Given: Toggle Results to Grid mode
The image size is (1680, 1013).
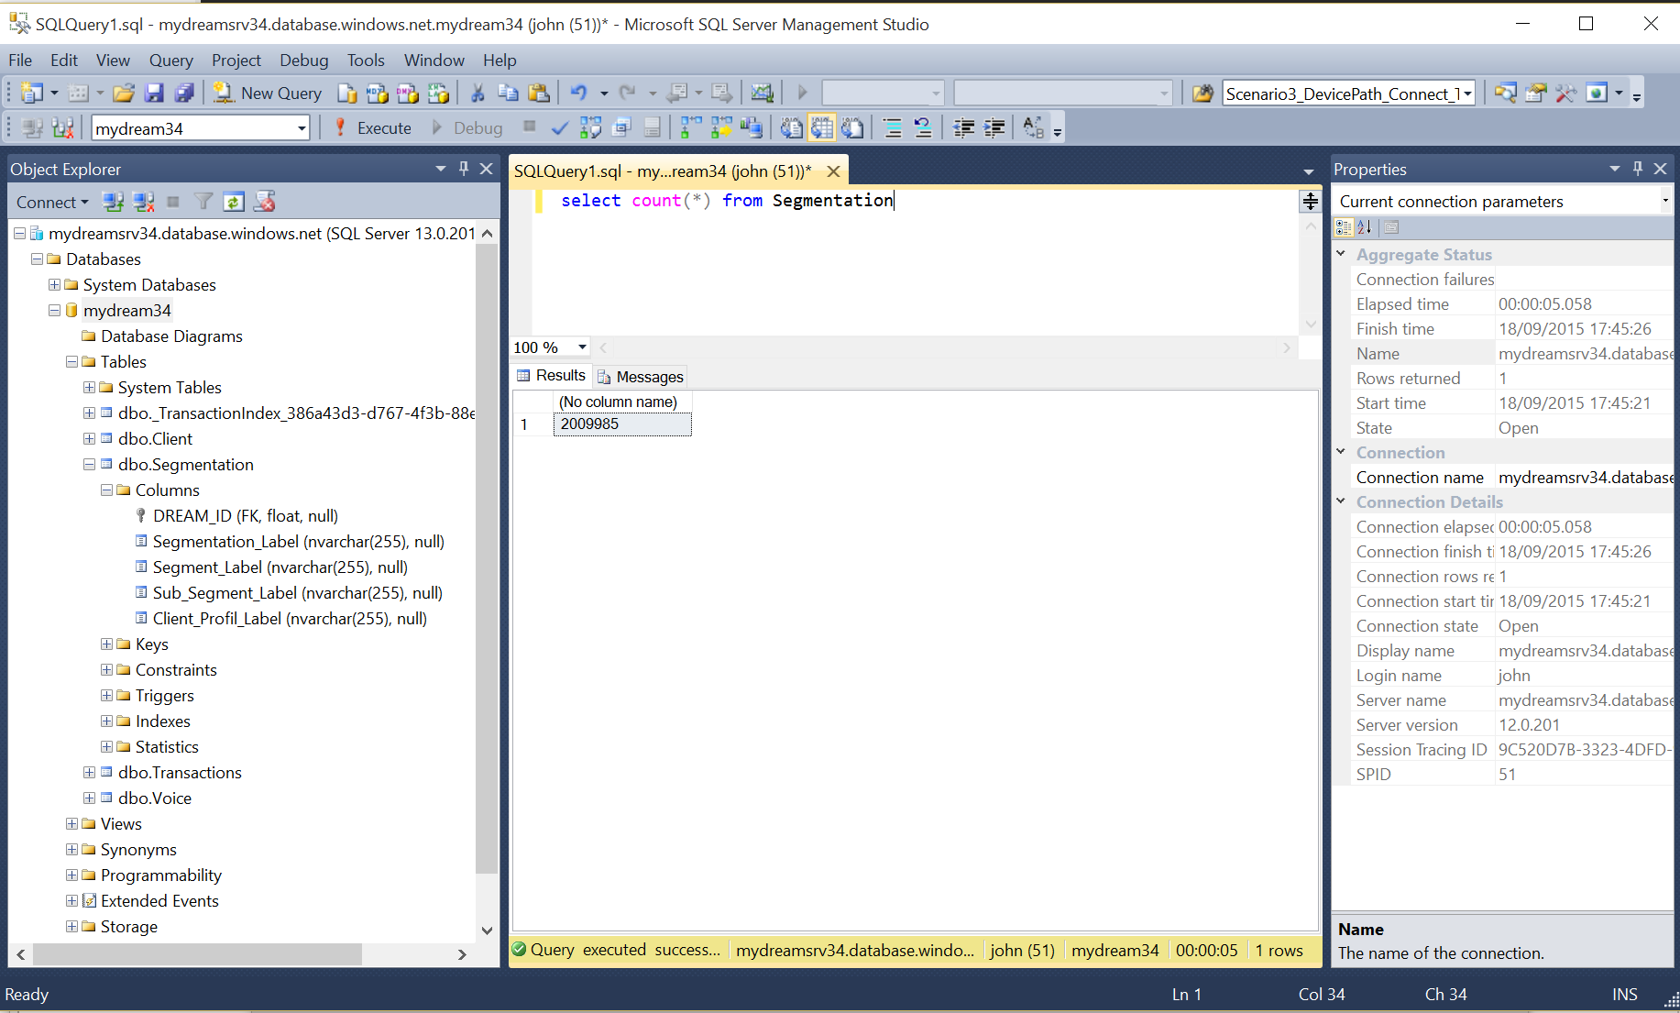Looking at the screenshot, I should click(822, 127).
